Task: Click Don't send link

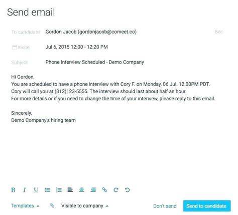Action: [165, 206]
